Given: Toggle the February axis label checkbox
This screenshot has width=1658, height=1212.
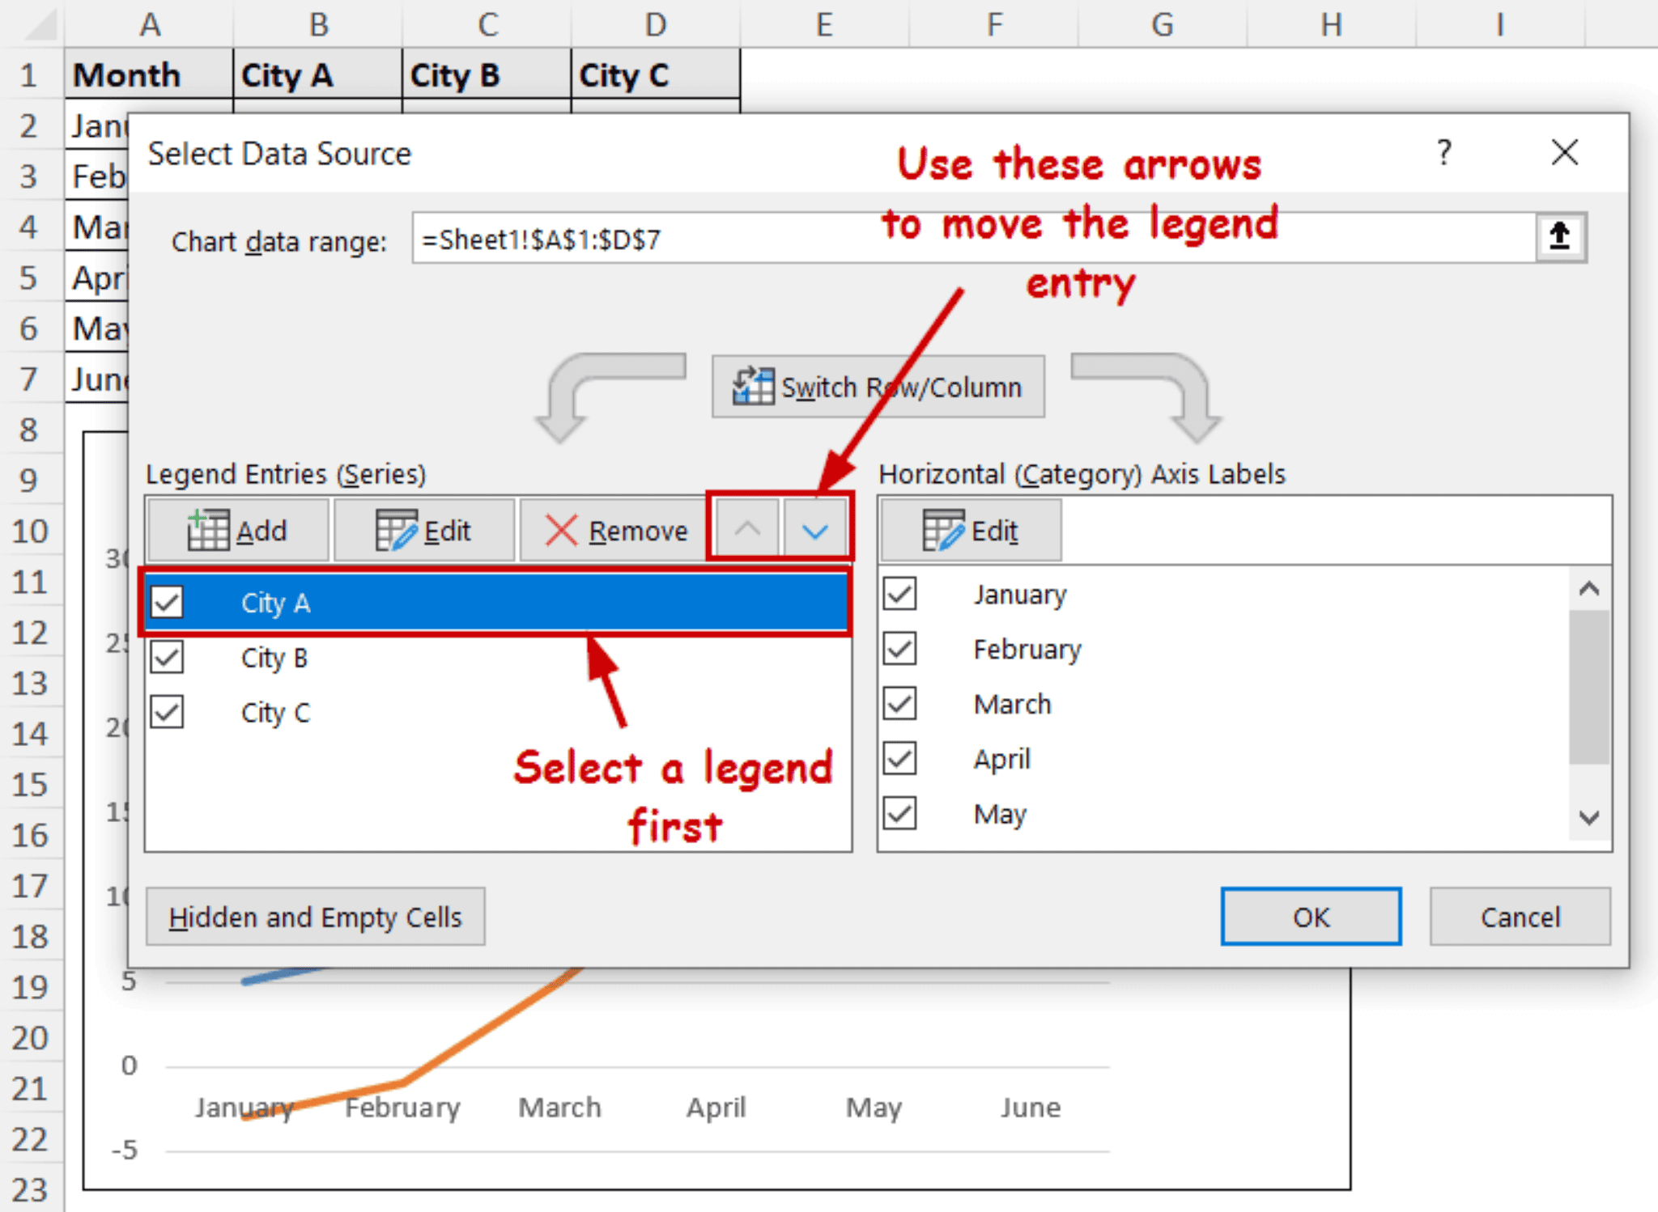Looking at the screenshot, I should [x=899, y=649].
